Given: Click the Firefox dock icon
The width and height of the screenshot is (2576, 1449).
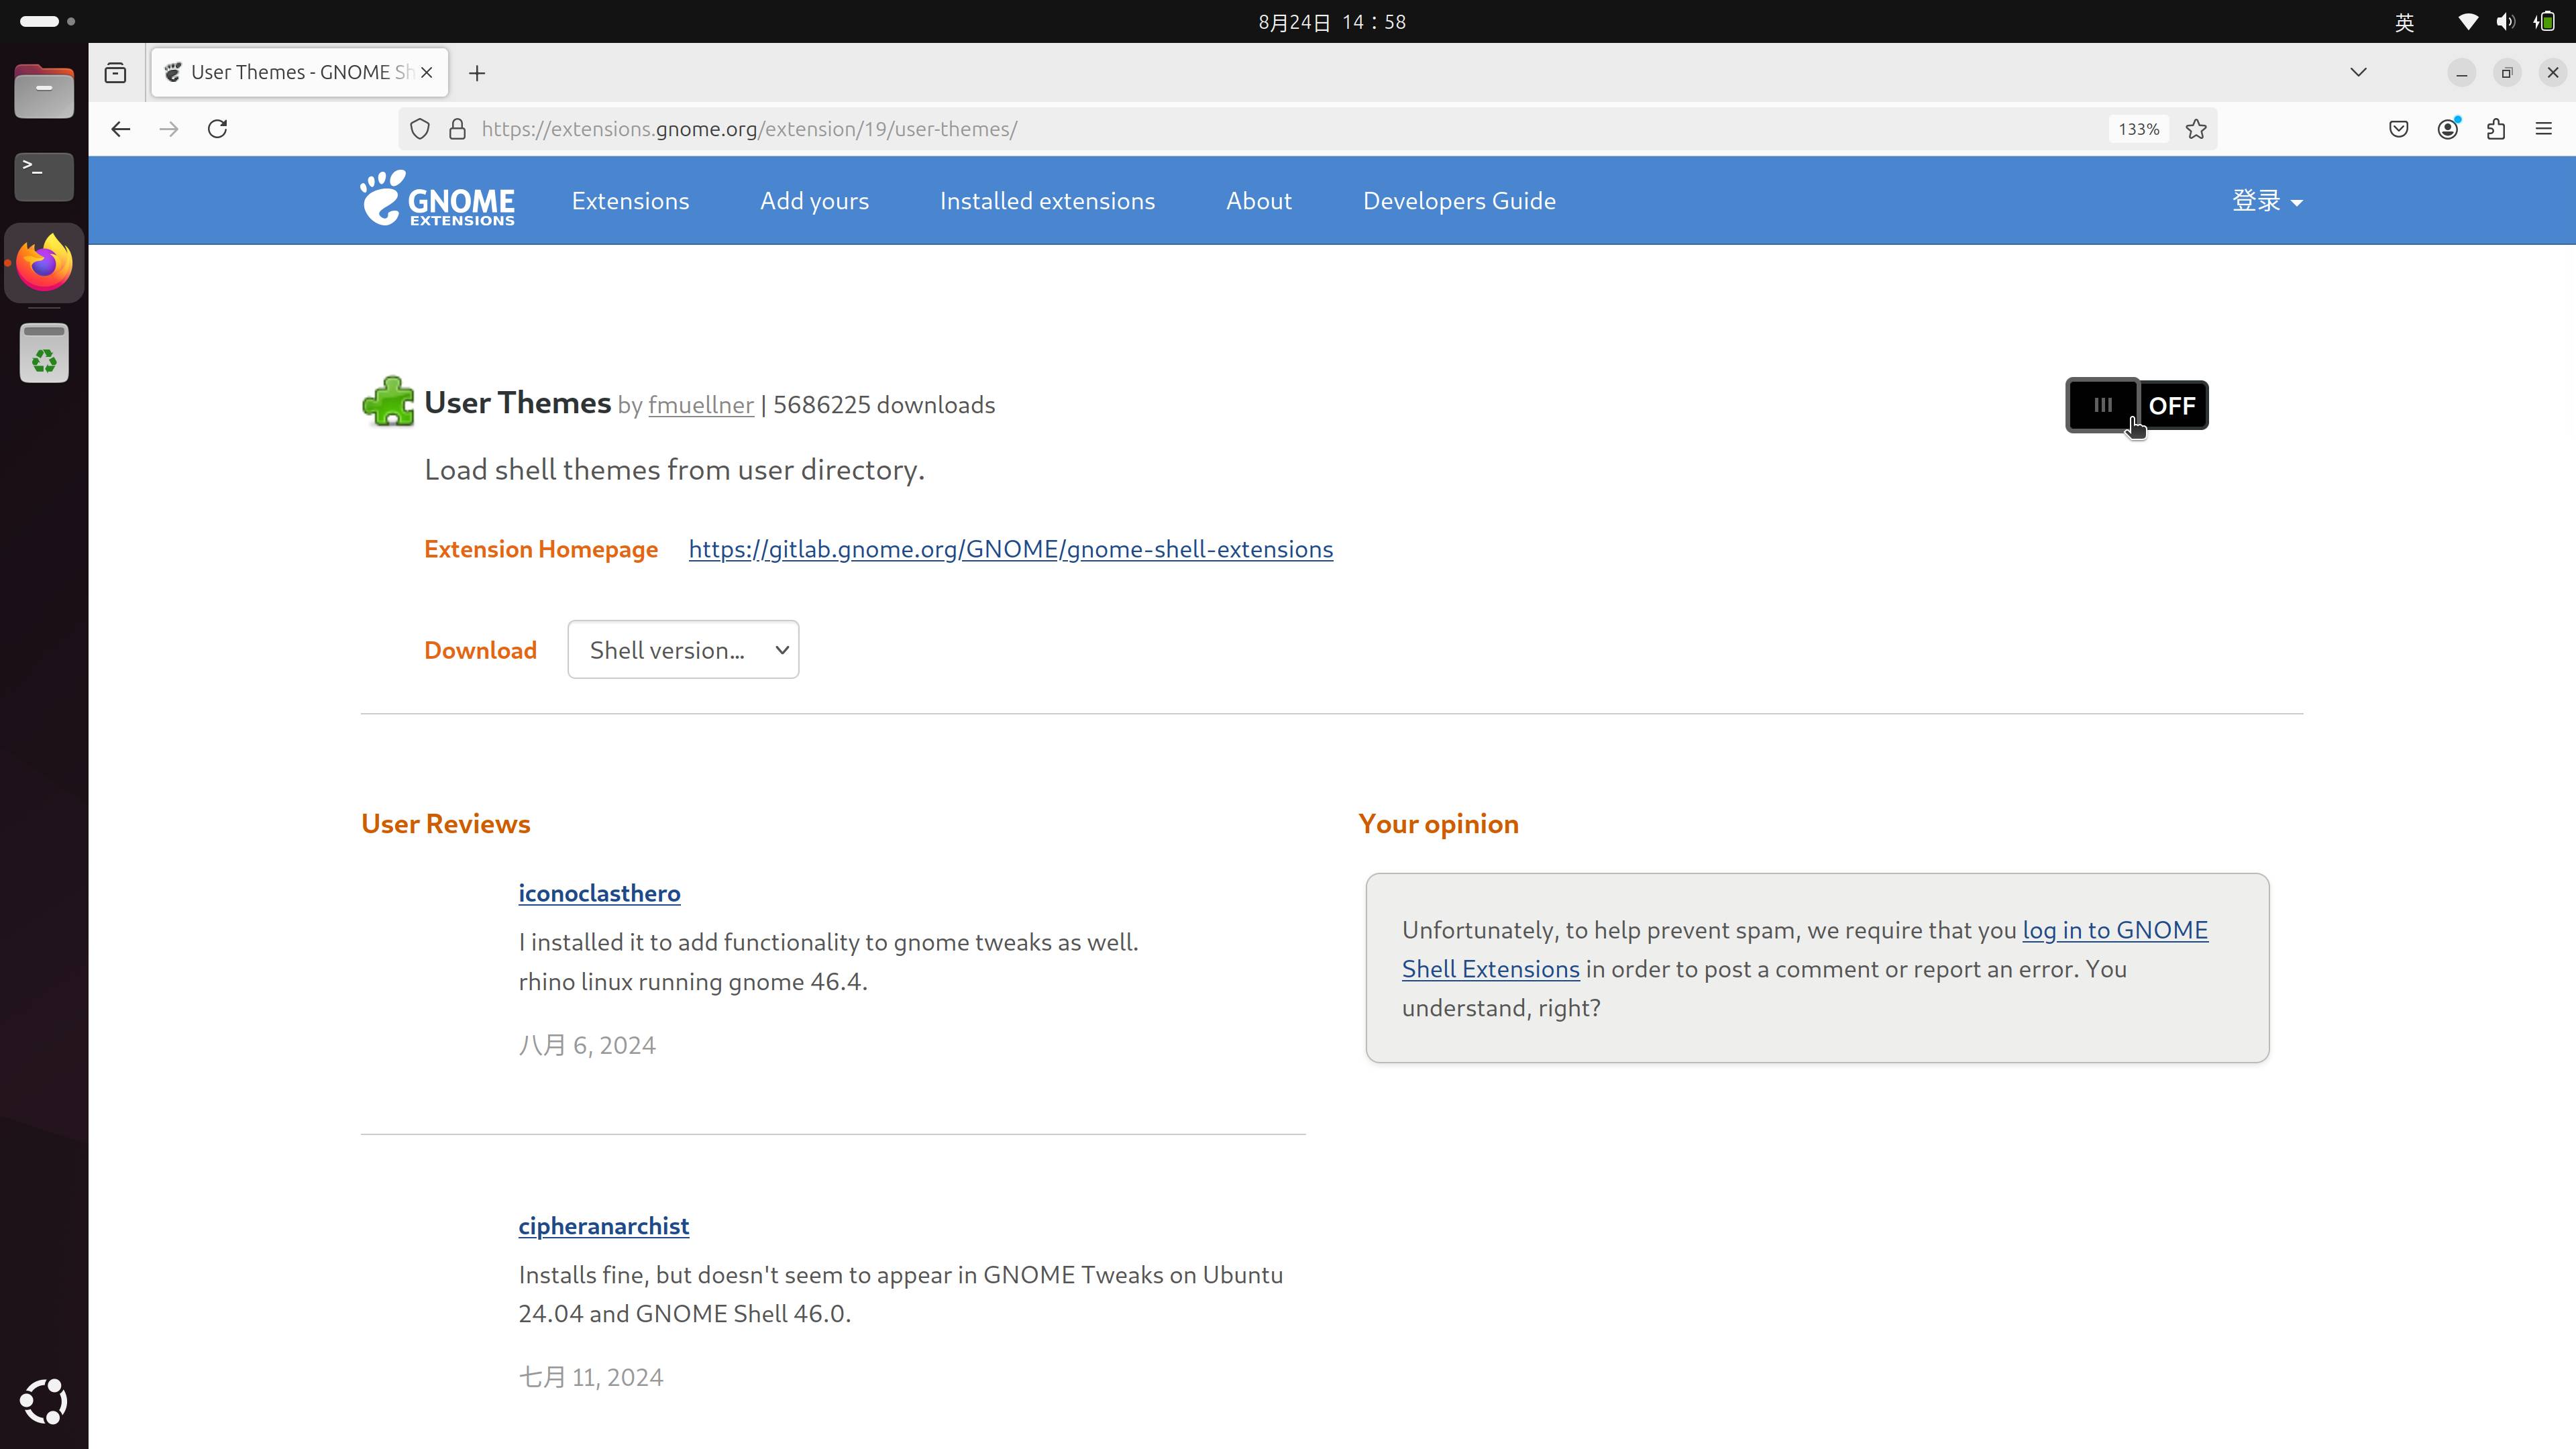Looking at the screenshot, I should point(44,263).
